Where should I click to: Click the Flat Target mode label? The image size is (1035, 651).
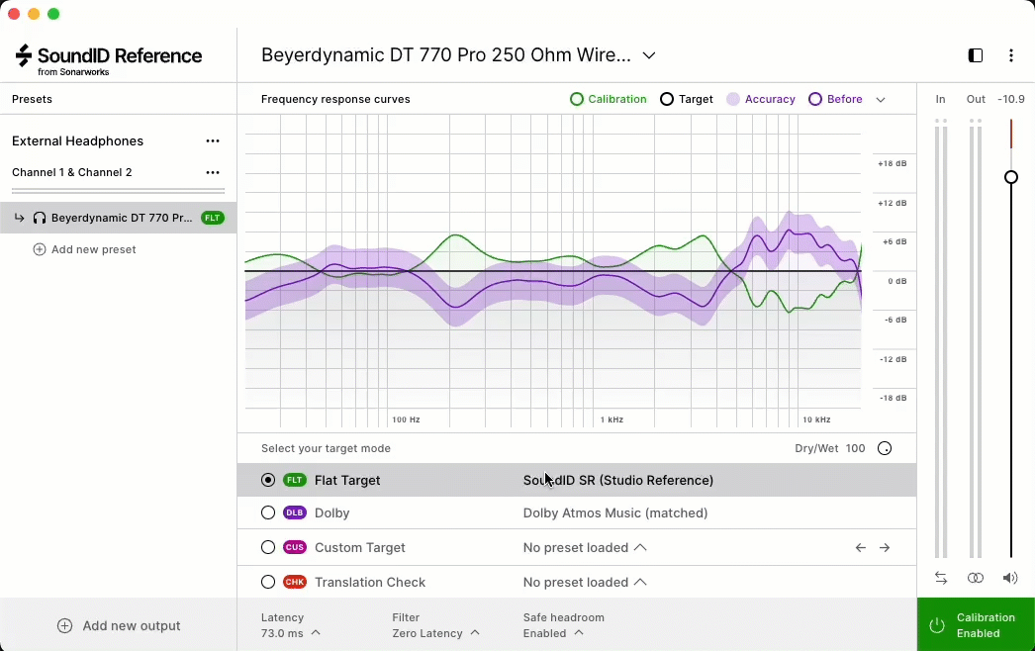click(347, 480)
